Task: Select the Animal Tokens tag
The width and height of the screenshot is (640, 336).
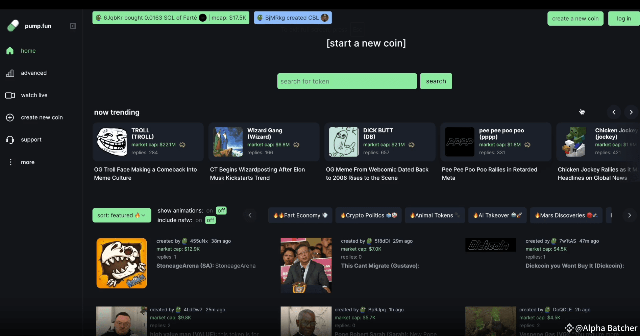Action: 435,215
